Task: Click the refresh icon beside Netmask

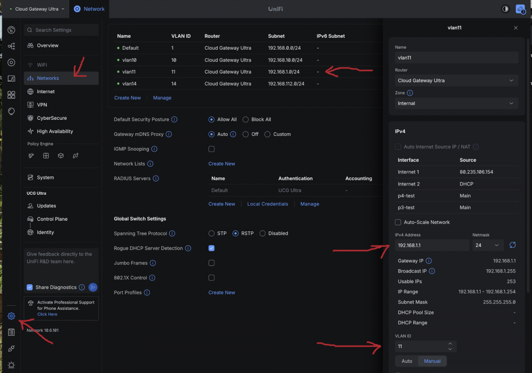Action: click(x=512, y=245)
